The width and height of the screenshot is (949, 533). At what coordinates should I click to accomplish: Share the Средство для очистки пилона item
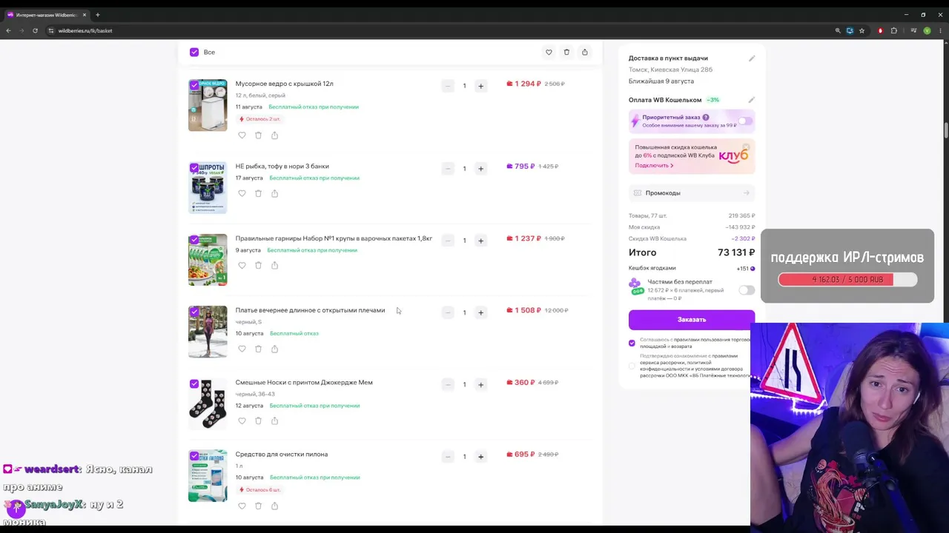click(x=274, y=506)
